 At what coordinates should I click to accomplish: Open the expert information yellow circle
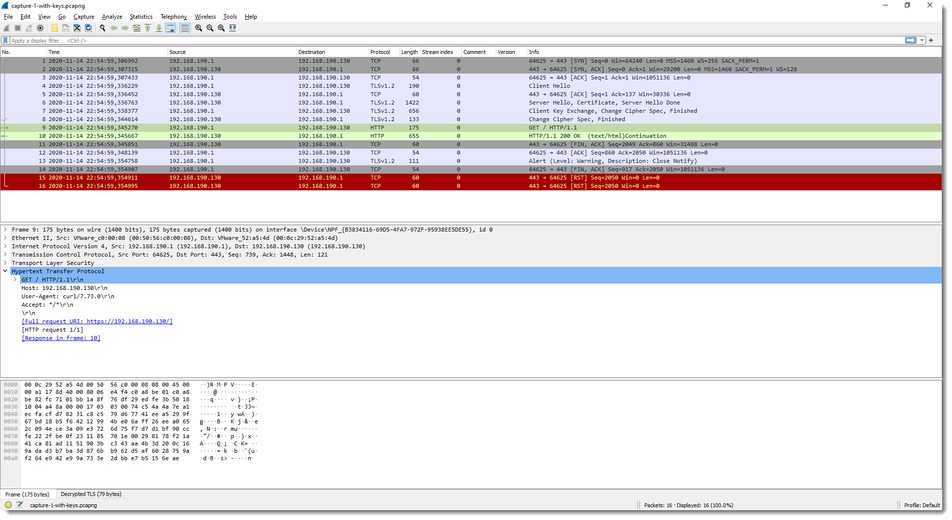[x=8, y=505]
